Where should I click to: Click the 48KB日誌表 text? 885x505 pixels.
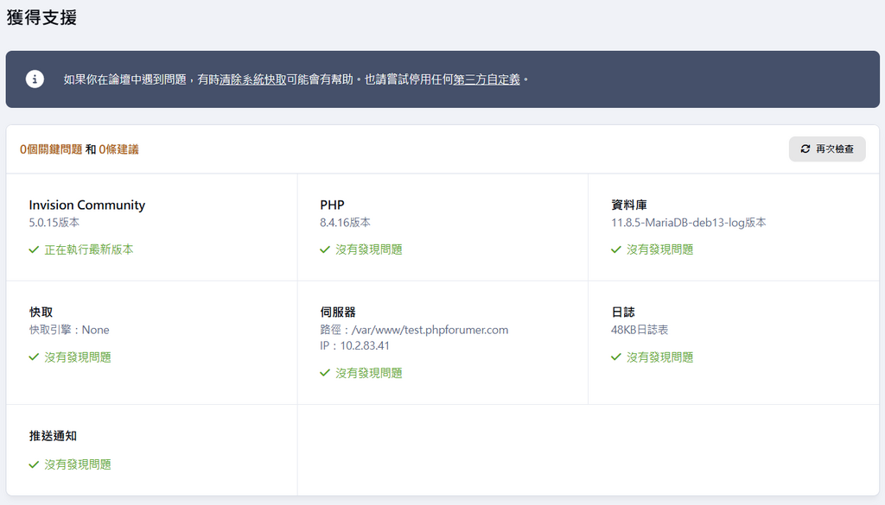click(x=639, y=330)
